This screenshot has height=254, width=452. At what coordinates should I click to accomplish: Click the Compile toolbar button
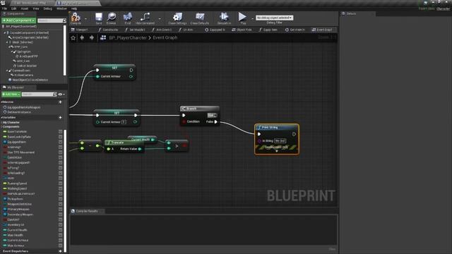pyautogui.click(x=76, y=18)
